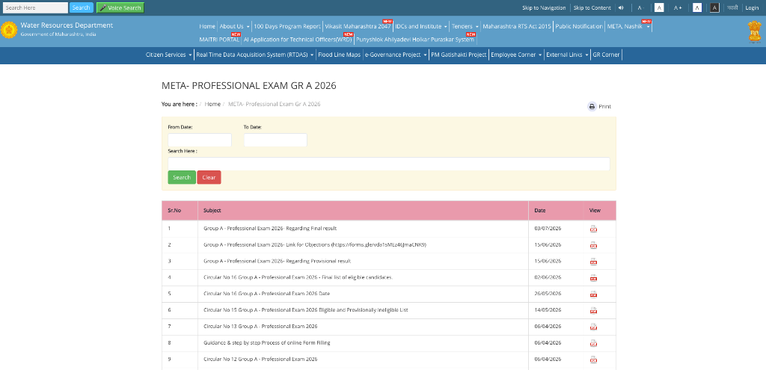Click date 02/06/2026

(548, 277)
